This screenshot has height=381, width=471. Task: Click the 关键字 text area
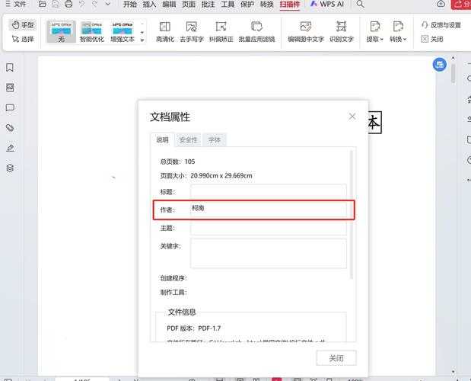tap(269, 253)
